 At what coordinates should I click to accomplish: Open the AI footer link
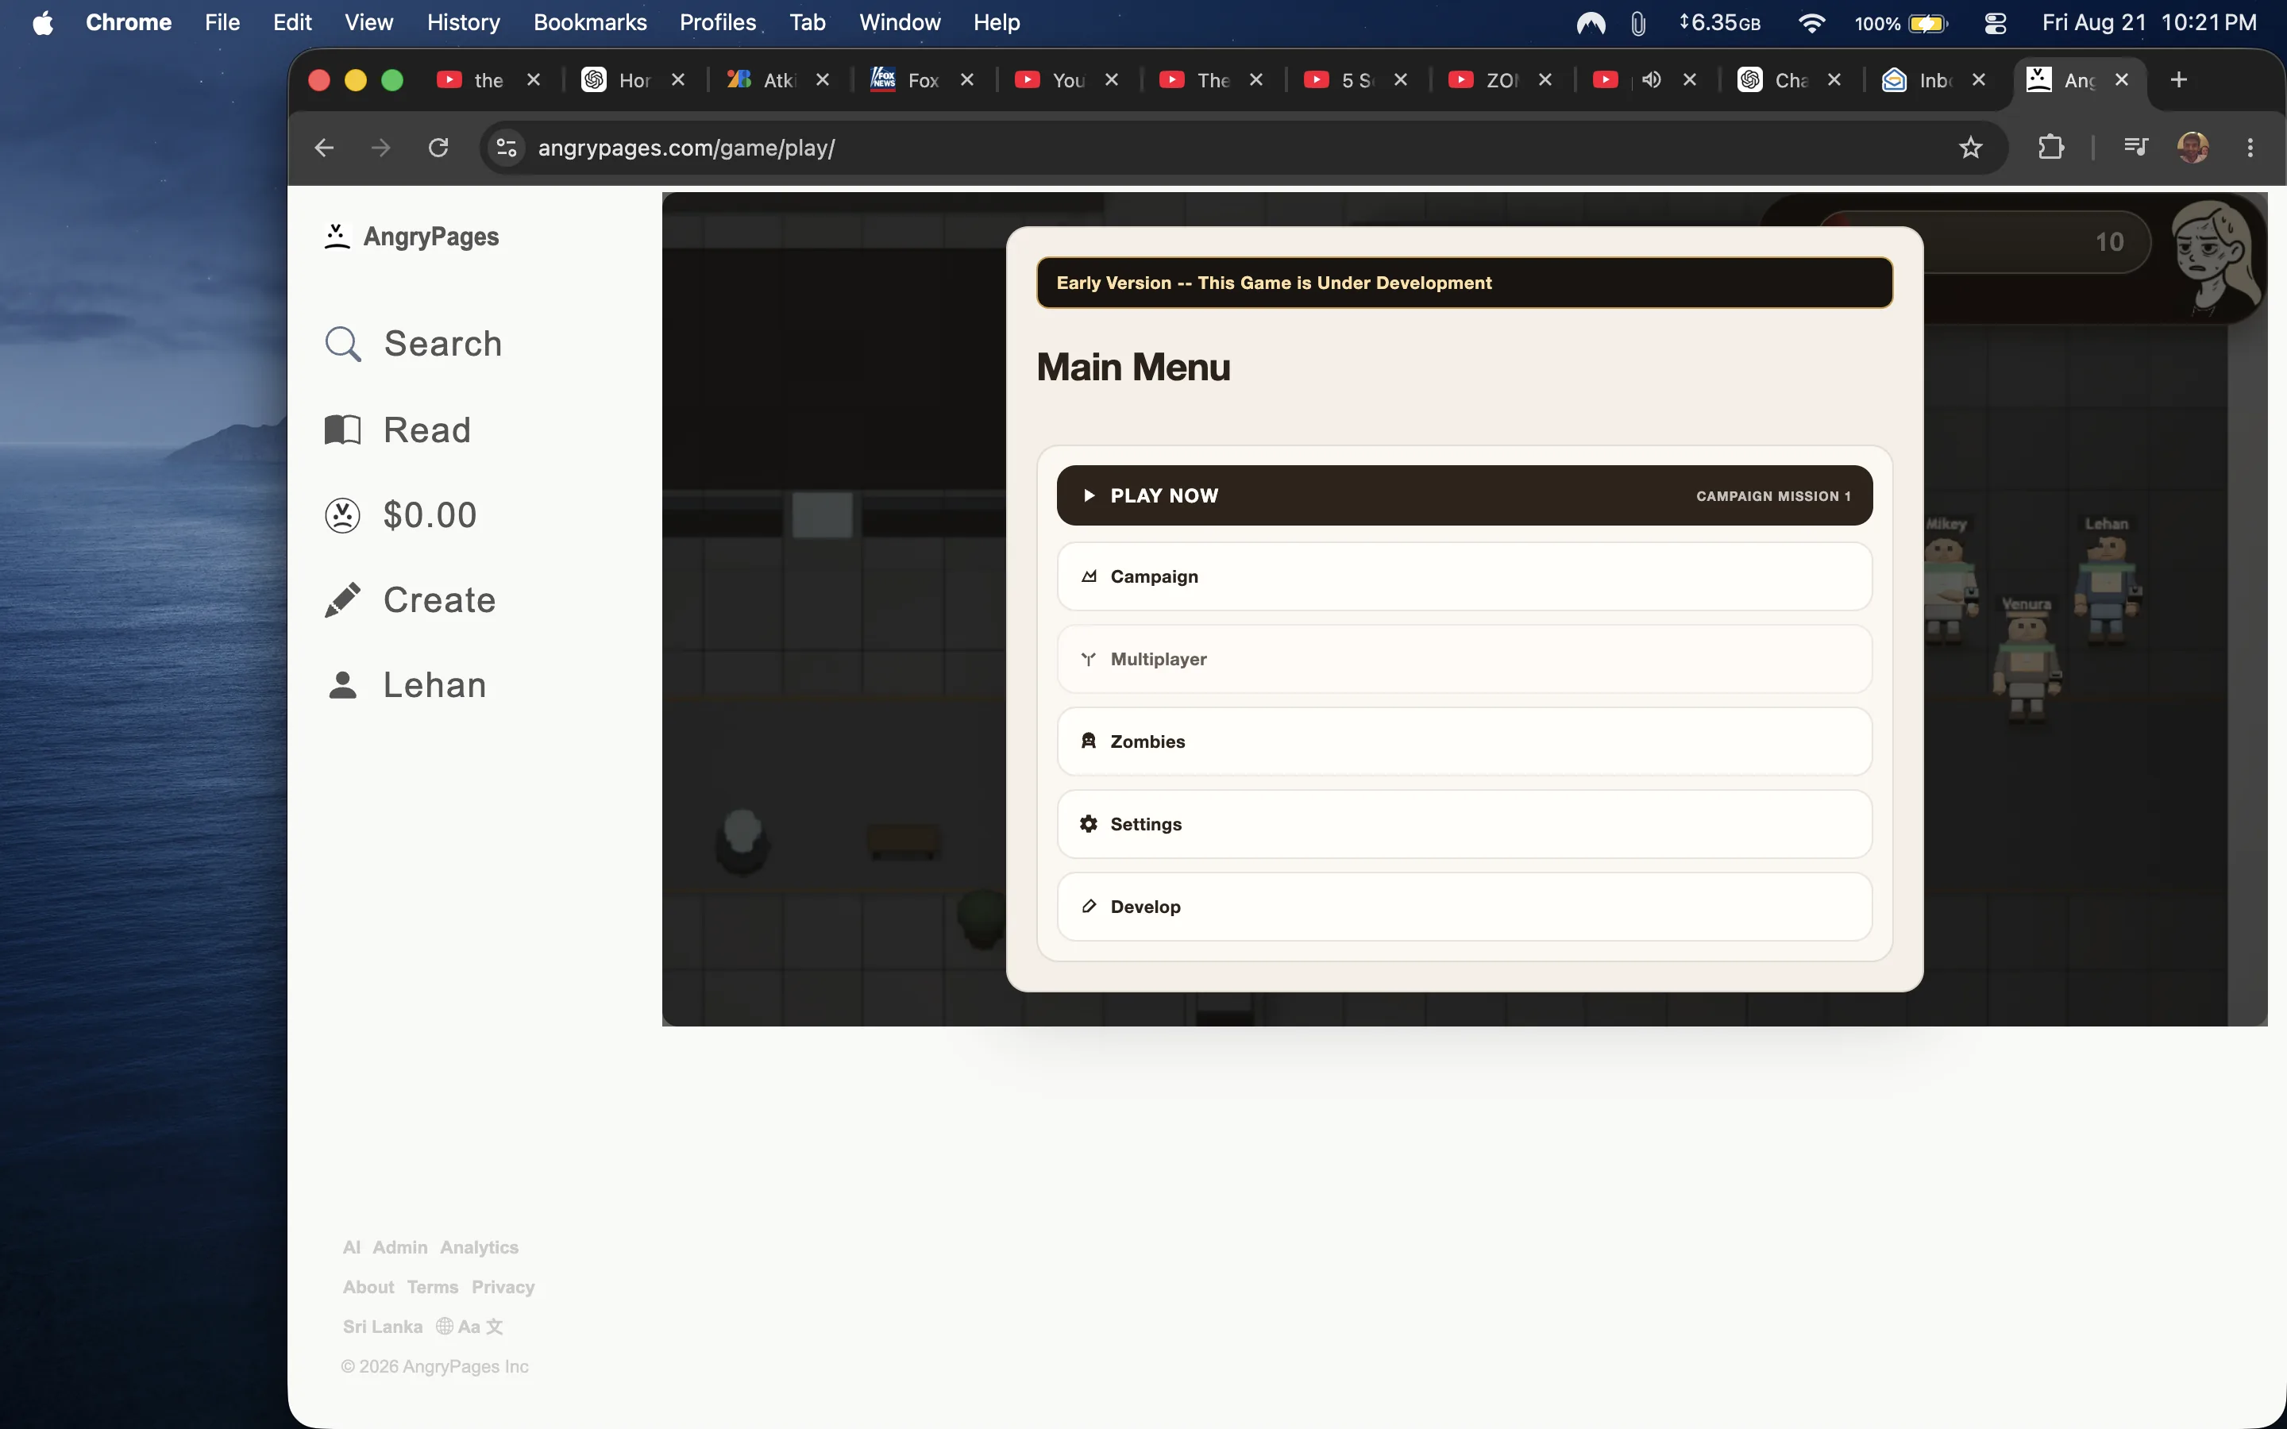click(352, 1247)
